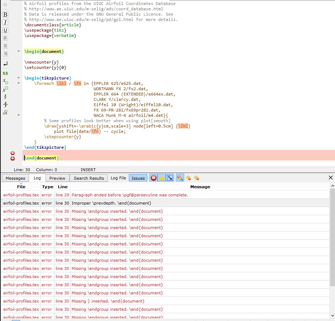335x321 pixels.
Task: Collapse the fold arrow beside NACA Munk line
Action: pyautogui.click(x=18, y=115)
